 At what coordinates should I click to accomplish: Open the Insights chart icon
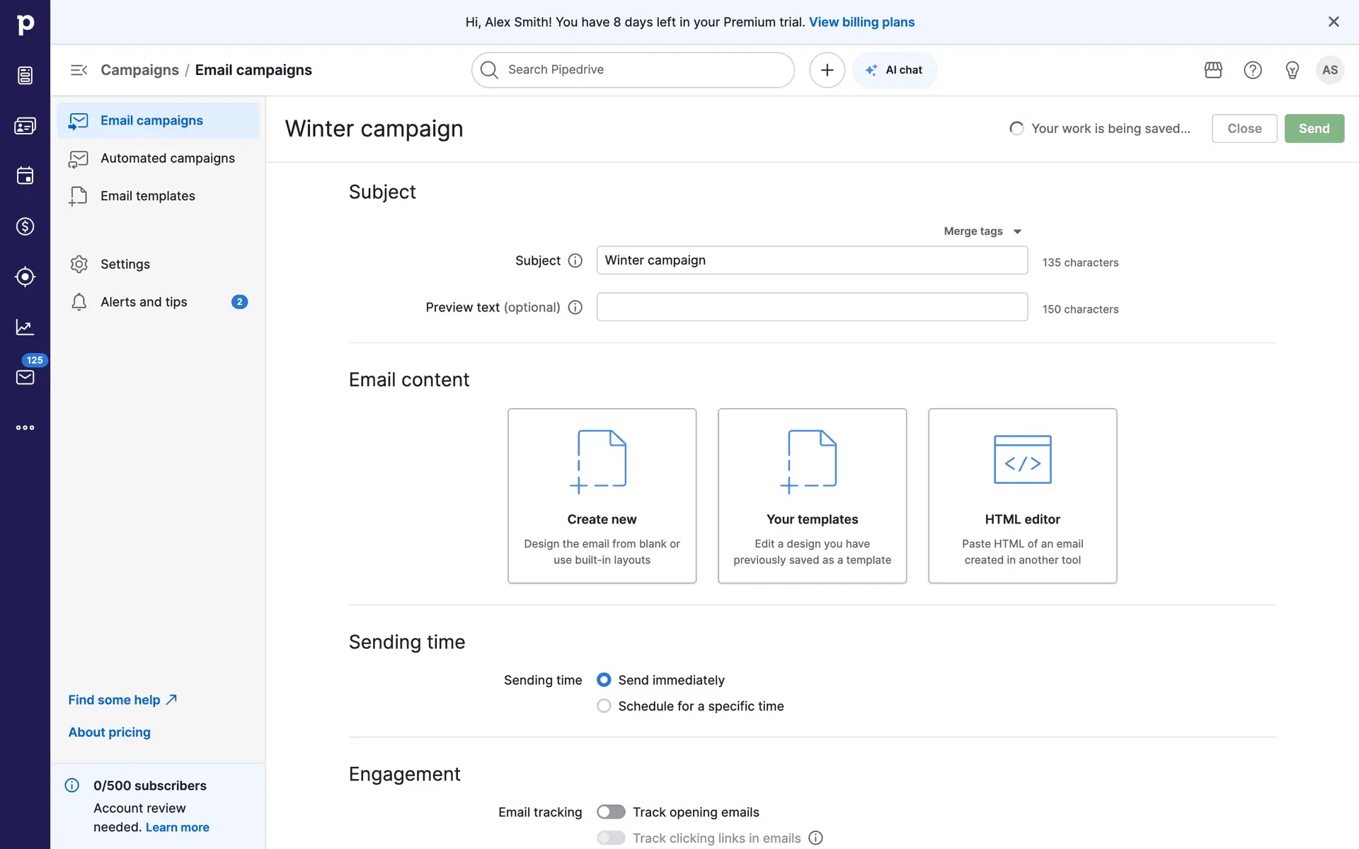tap(25, 327)
